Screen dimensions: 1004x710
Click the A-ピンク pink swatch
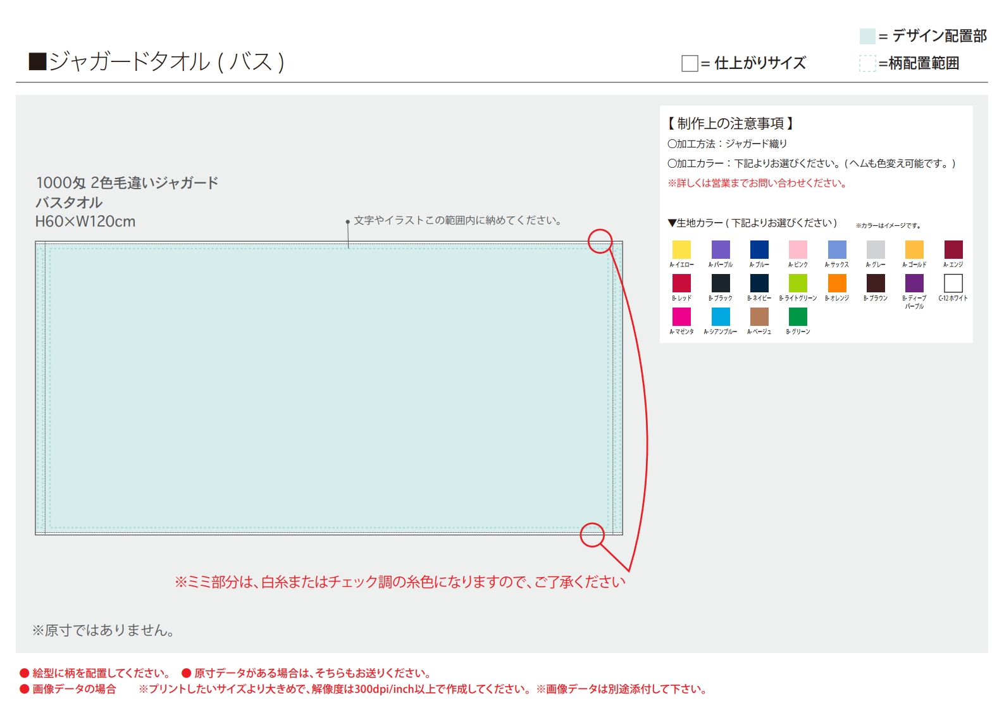(798, 249)
